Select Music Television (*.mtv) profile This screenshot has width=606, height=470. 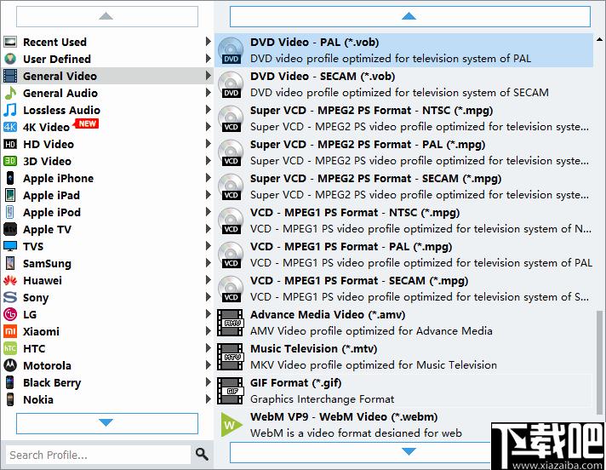(404, 357)
